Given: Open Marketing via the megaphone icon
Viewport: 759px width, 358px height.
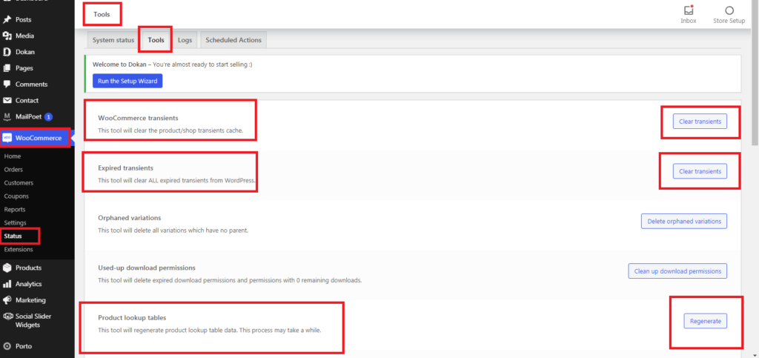Looking at the screenshot, I should (7, 300).
